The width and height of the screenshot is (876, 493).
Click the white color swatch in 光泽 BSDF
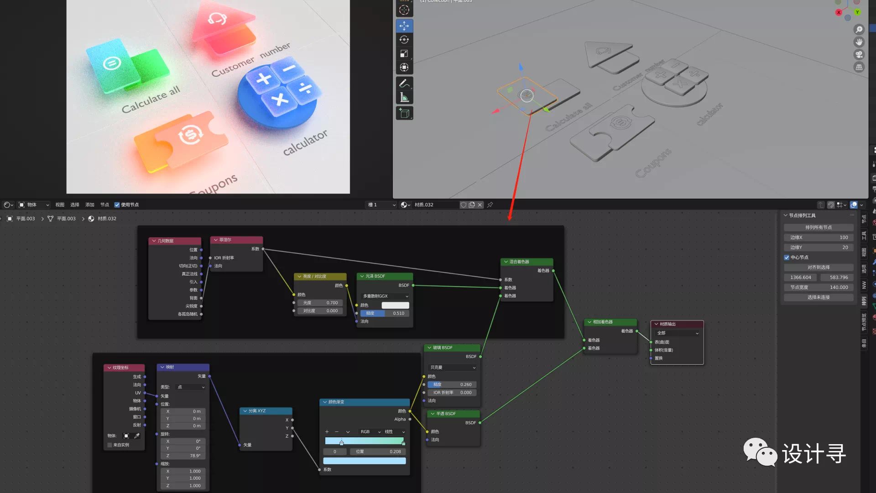(x=395, y=305)
